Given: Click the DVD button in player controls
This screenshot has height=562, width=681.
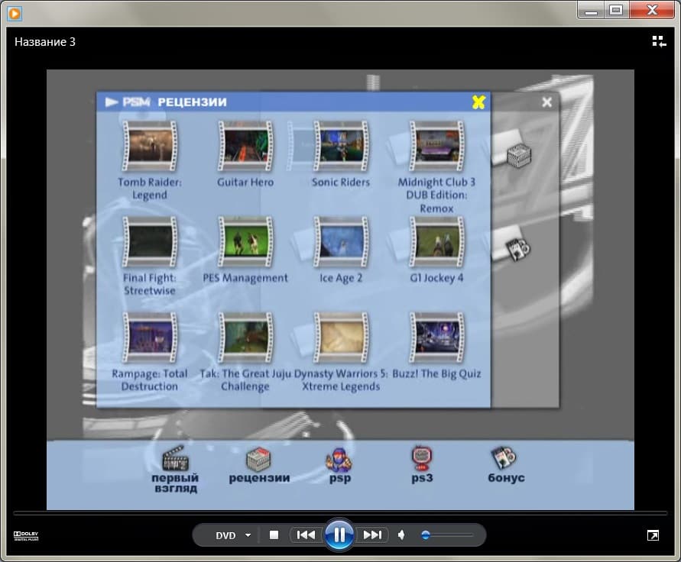Looking at the screenshot, I should (x=225, y=535).
